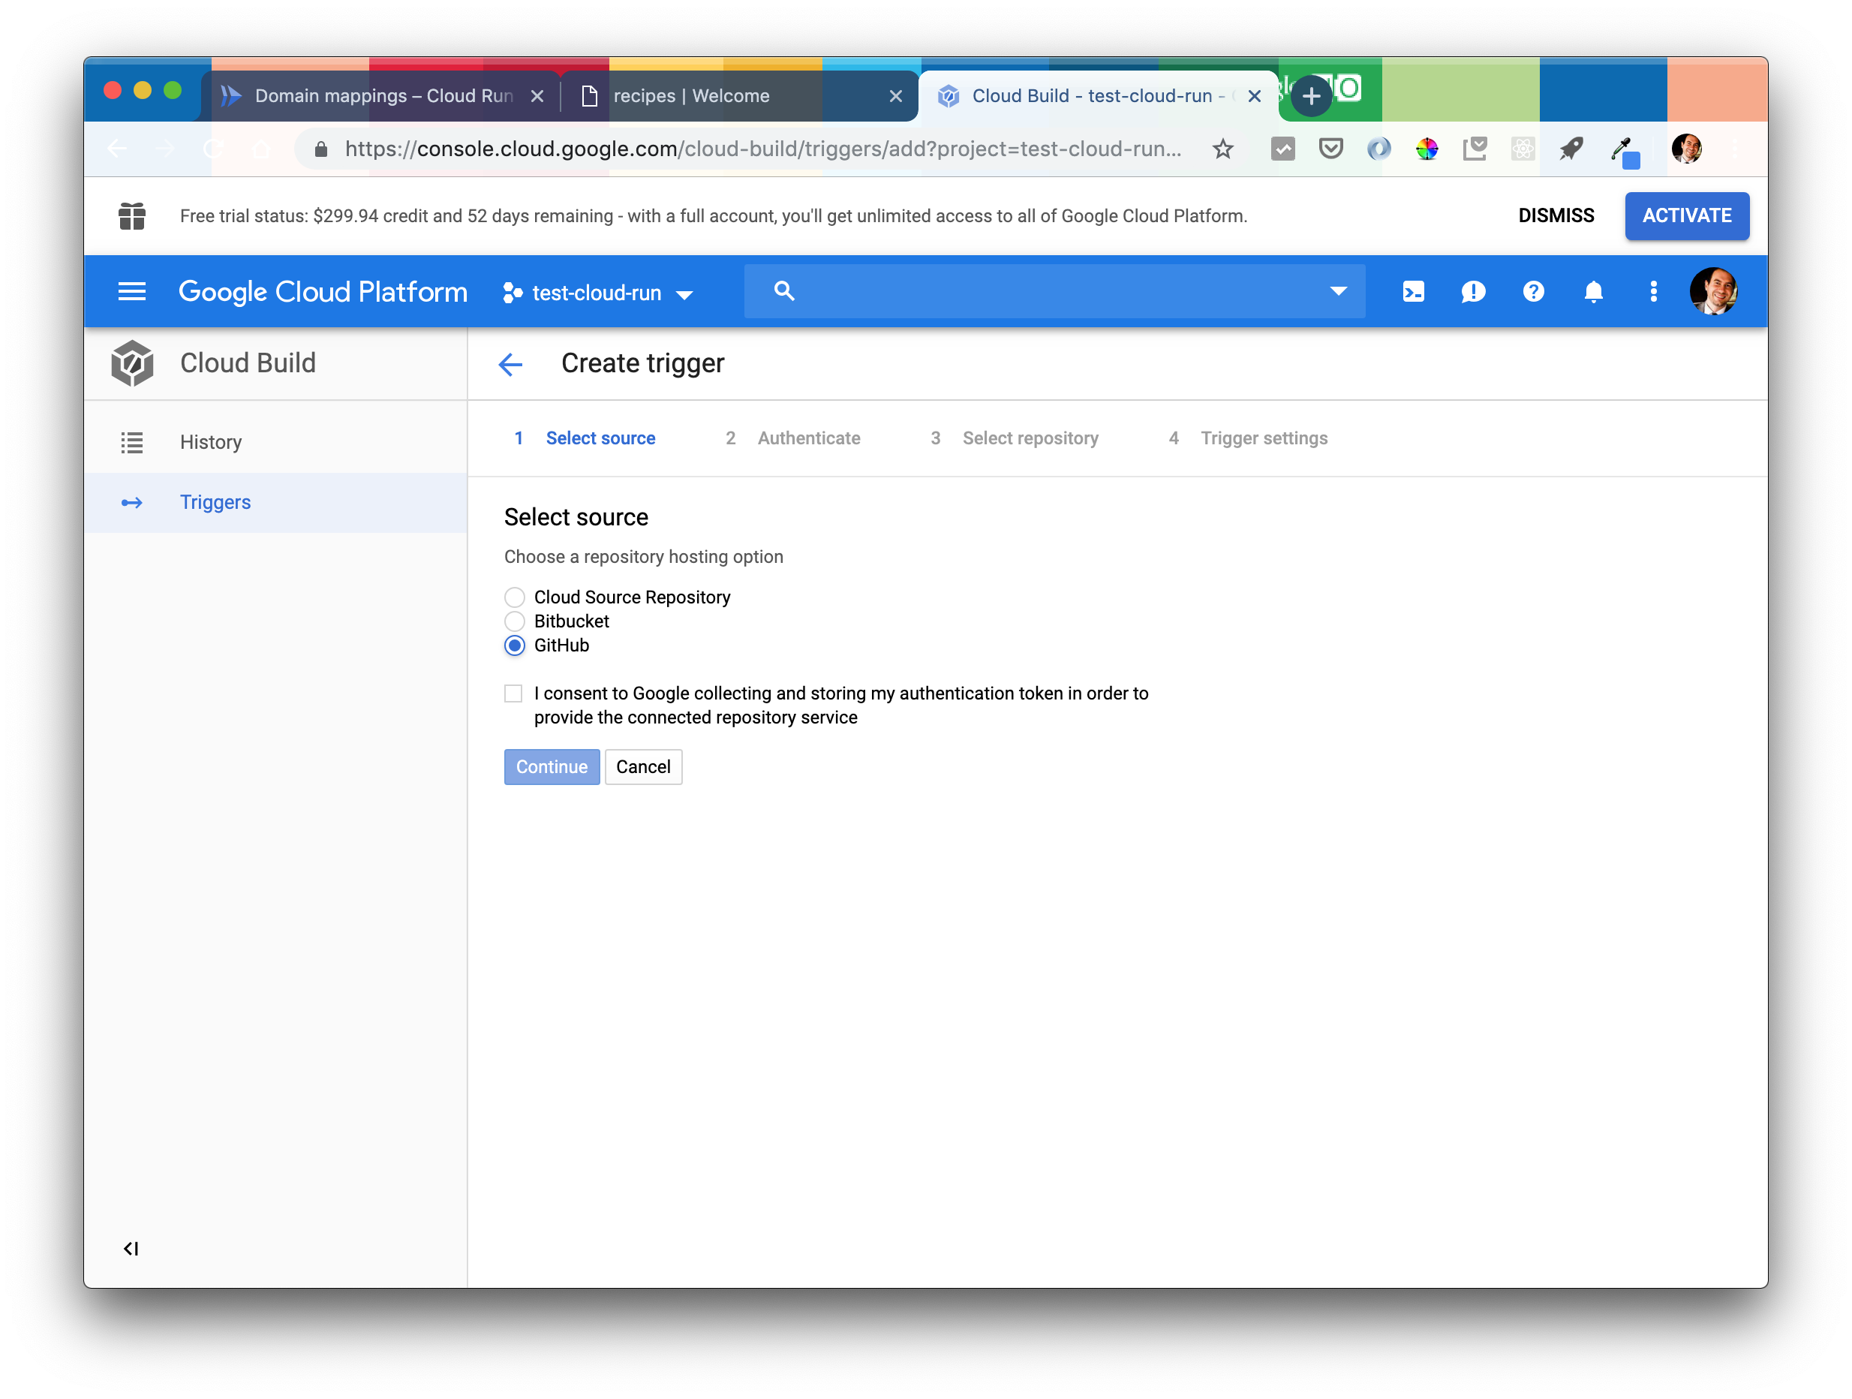Check the authentication token consent checkbox
Image resolution: width=1852 pixels, height=1399 pixels.
click(x=513, y=693)
